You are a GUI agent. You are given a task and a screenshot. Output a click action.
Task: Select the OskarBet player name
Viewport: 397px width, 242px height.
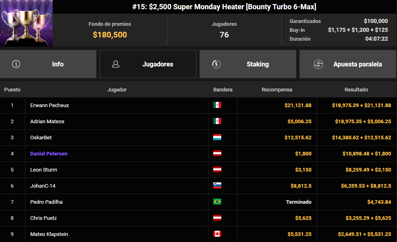tap(40, 137)
